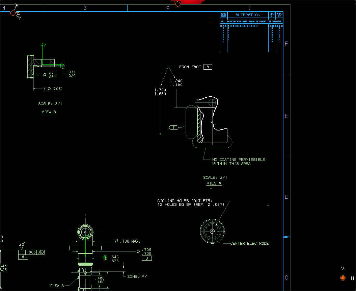The width and height of the screenshot is (356, 291).
Task: Select the -A- datum under tolerance frame
Action: pyautogui.click(x=23, y=257)
